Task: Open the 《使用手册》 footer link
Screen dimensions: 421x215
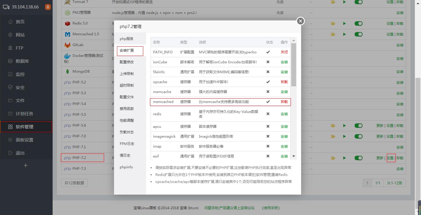Action: click(271, 208)
